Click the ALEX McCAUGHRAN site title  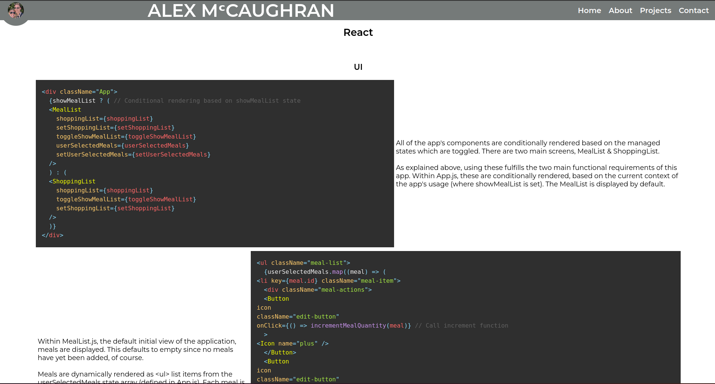click(241, 10)
